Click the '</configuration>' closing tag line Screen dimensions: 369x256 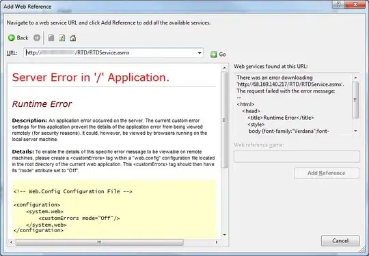click(x=38, y=230)
